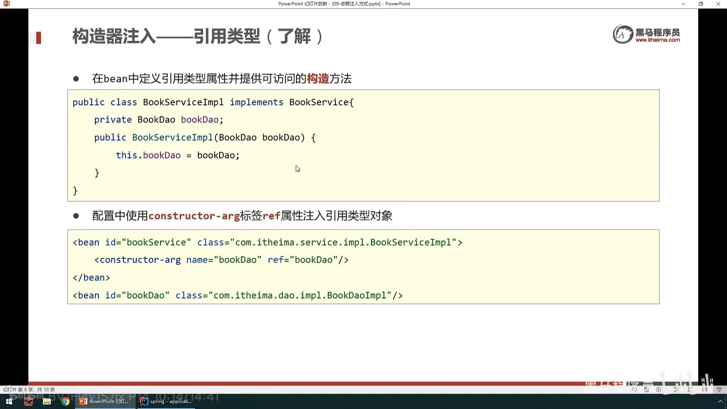Switch to Normal view in status bar

point(676,389)
